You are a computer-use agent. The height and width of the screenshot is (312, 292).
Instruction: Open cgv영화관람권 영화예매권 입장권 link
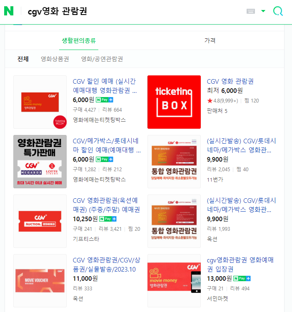(240, 265)
